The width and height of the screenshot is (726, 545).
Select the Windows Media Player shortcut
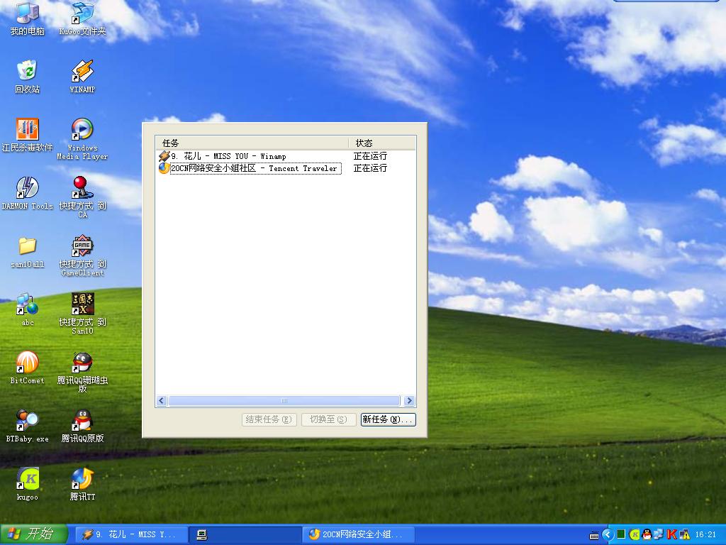click(82, 139)
